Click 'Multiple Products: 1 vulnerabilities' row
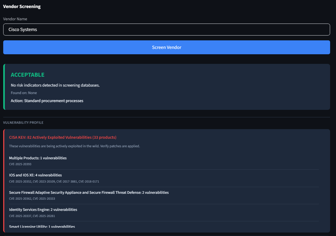336x236 pixels. (38, 158)
